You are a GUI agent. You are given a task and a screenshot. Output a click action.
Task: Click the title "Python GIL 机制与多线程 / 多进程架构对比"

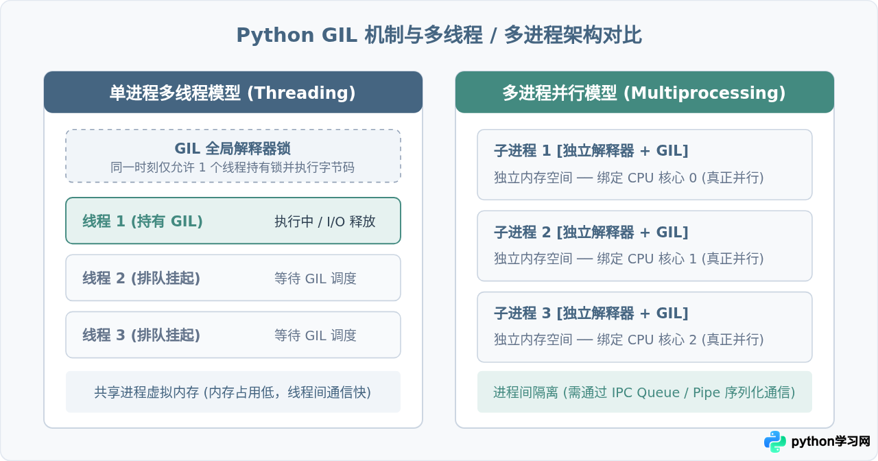439,36
